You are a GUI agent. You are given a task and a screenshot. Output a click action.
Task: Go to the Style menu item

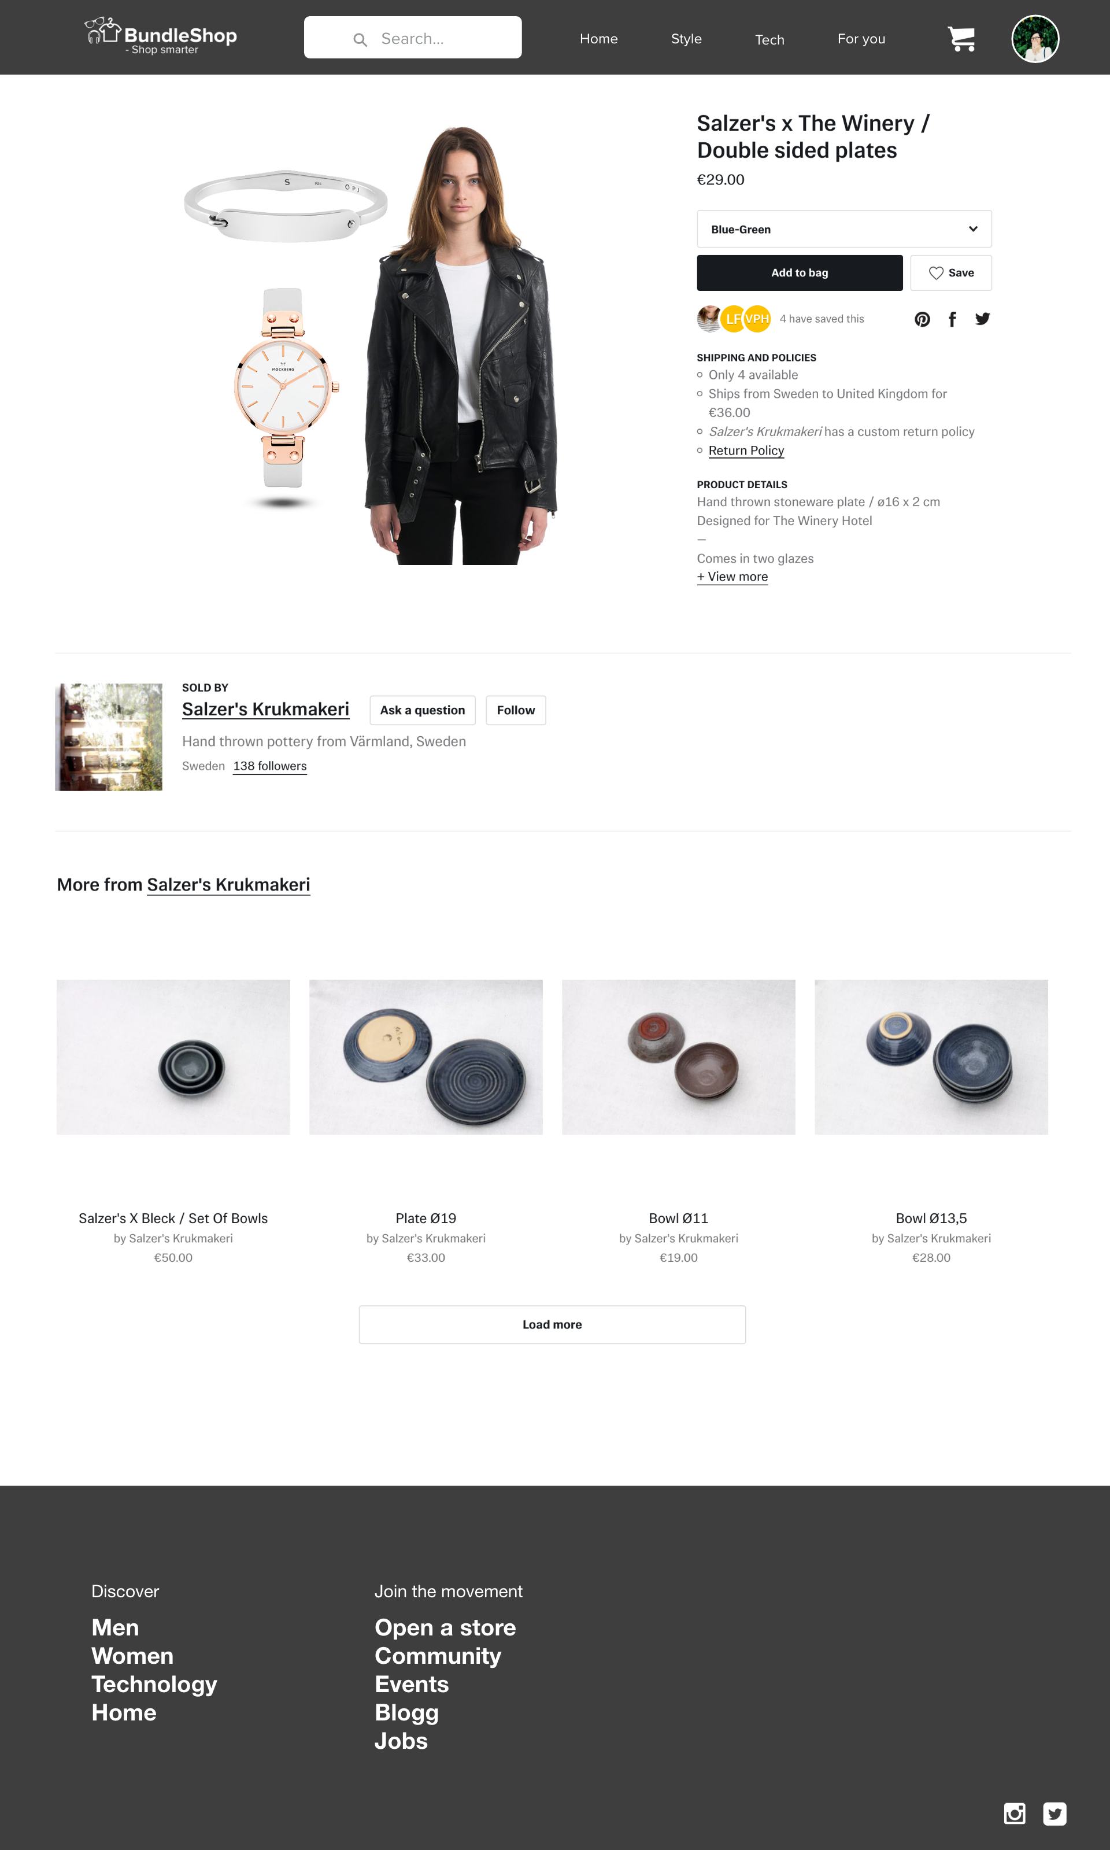(686, 39)
